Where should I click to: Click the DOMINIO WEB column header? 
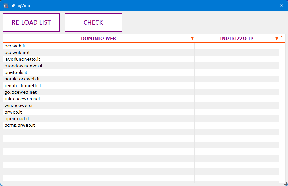(x=98, y=39)
